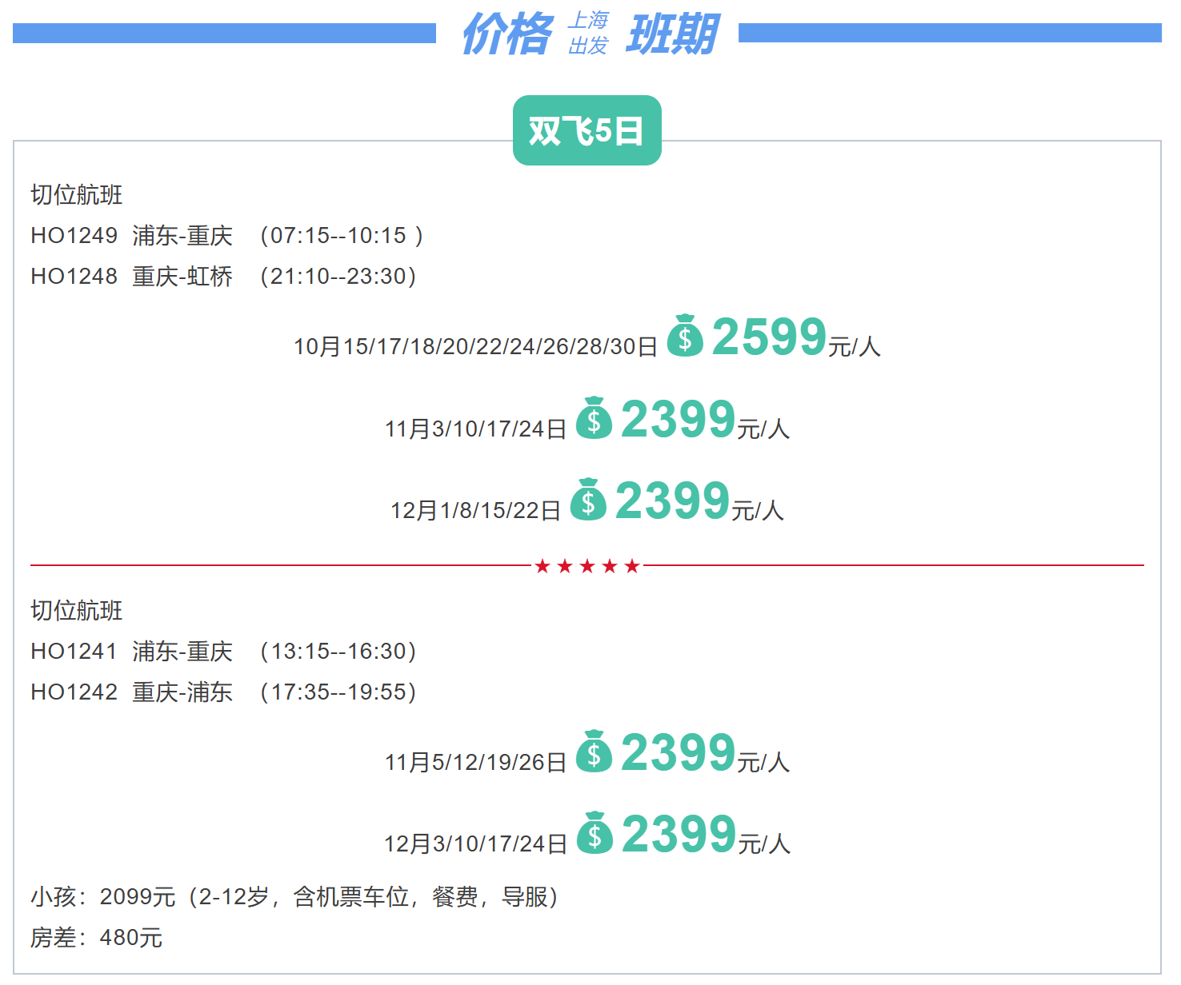1181x985 pixels.
Task: Select flight HO1248 重庆-虹桥 line
Action: coord(223,277)
